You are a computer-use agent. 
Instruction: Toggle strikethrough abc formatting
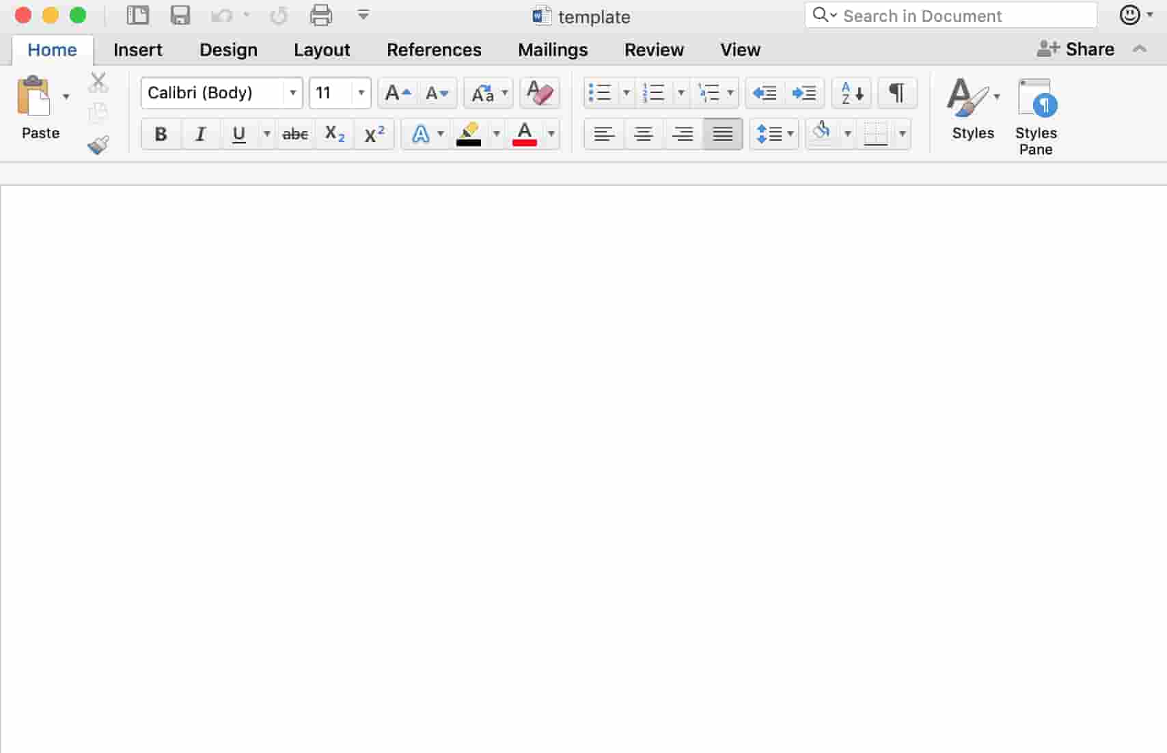(295, 134)
